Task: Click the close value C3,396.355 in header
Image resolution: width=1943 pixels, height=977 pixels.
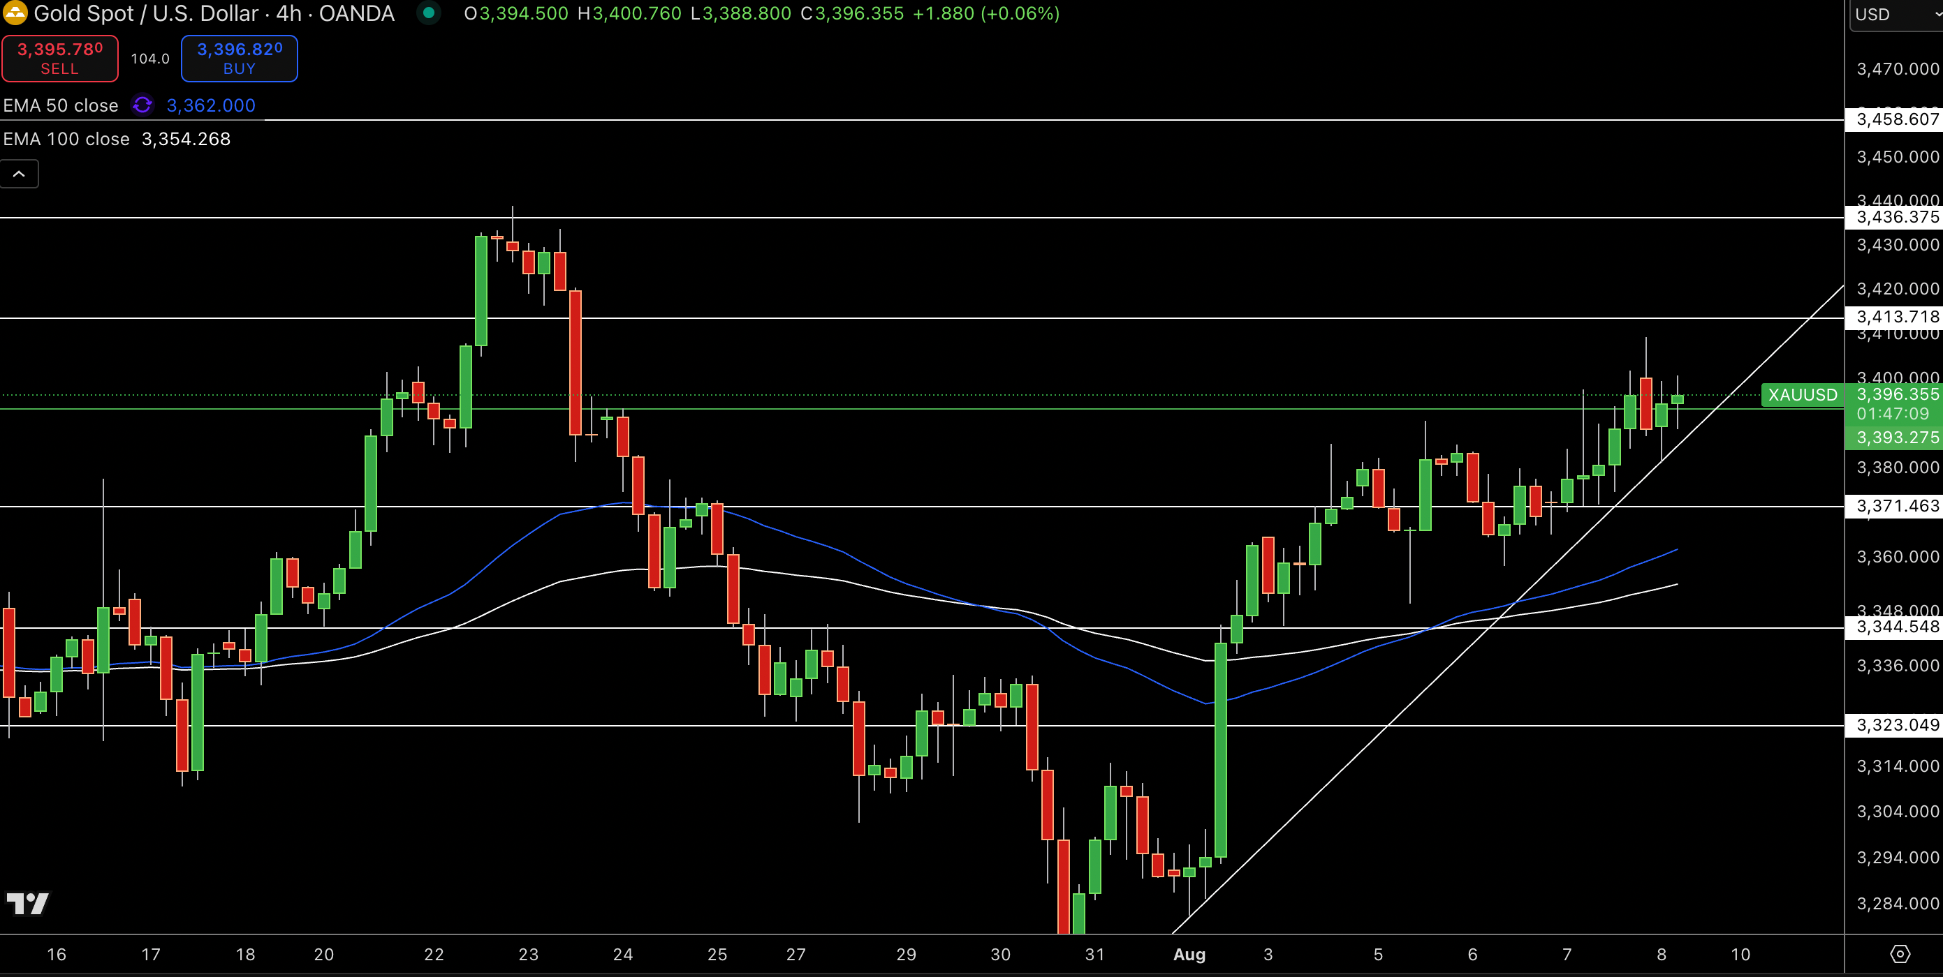Action: click(x=851, y=13)
